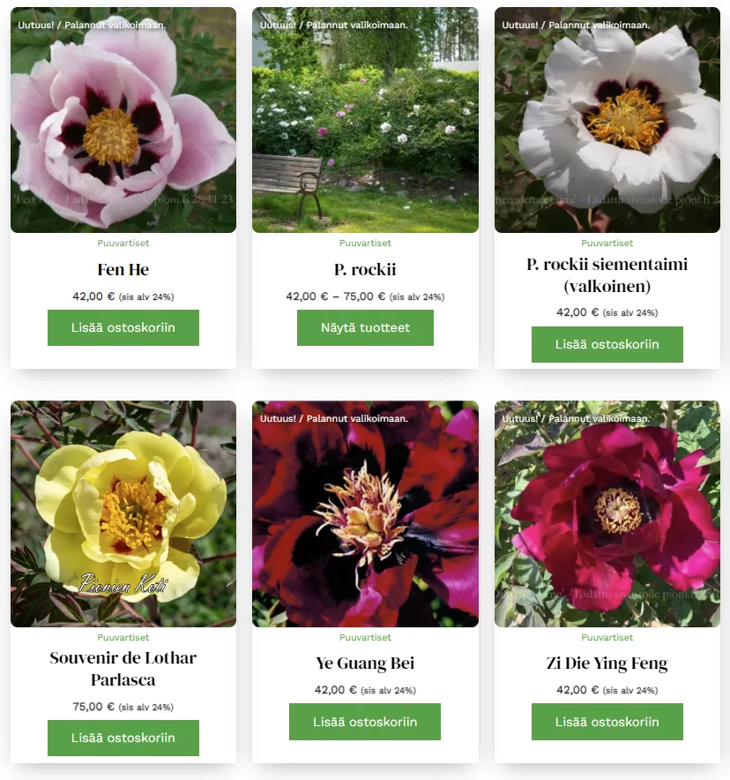Open the P. rockii siementaimi (valkoinen) title

(x=607, y=275)
